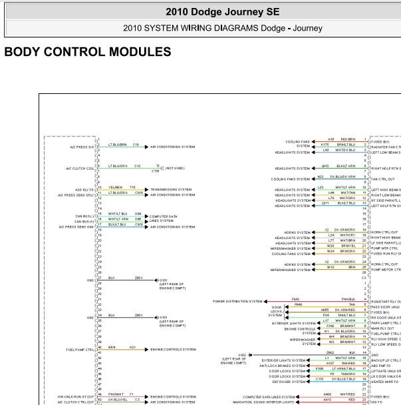The height and width of the screenshot is (405, 401).
Task: Click the 'A/C PRESS SIG' pin label
Action: pos(82,147)
